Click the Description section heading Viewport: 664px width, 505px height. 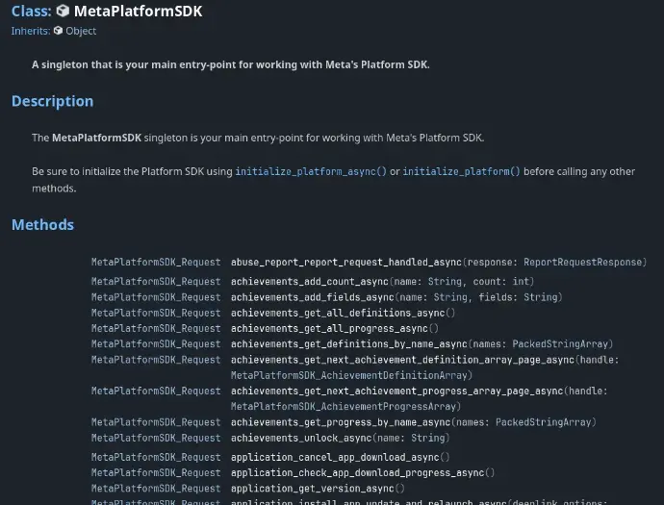pyautogui.click(x=53, y=101)
